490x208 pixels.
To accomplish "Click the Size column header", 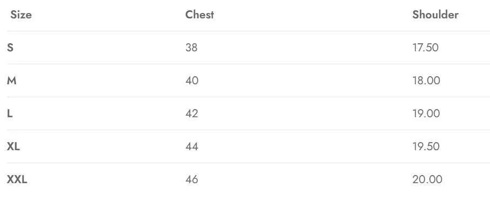I will click(x=21, y=15).
